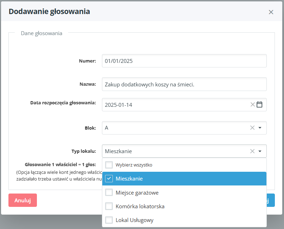The height and width of the screenshot is (229, 284).
Task: Clear the Typ lokalu selection
Action: coord(252,151)
